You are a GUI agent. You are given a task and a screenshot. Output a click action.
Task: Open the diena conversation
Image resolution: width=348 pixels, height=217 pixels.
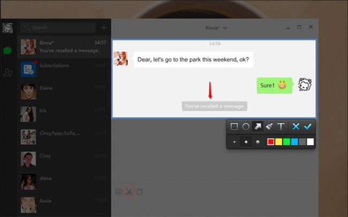[x=64, y=182]
